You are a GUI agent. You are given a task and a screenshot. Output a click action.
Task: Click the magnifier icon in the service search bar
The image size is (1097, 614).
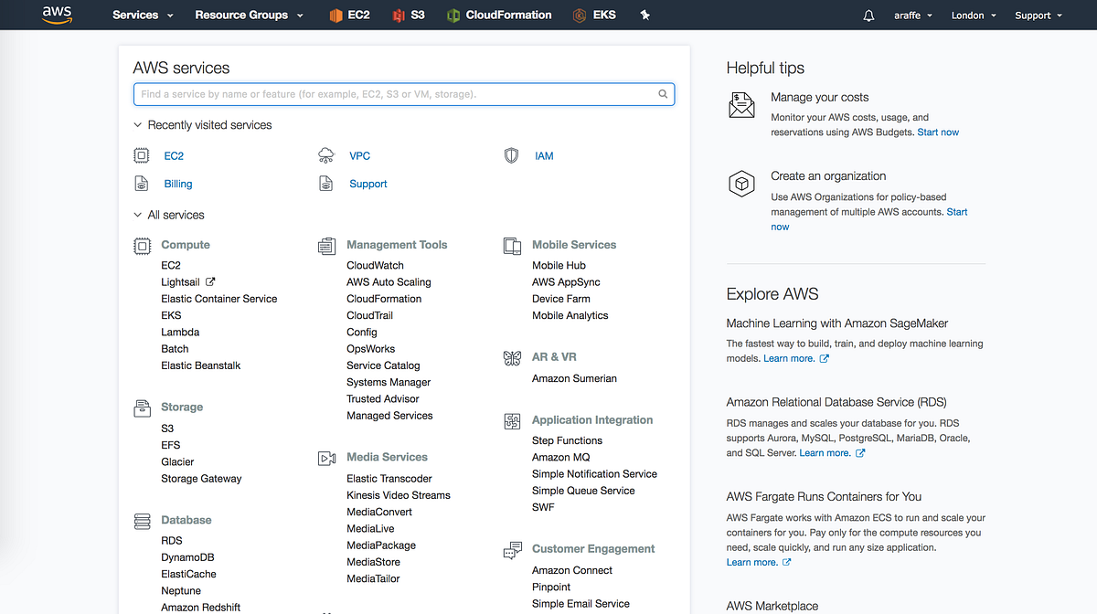coord(663,93)
